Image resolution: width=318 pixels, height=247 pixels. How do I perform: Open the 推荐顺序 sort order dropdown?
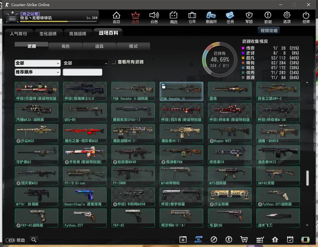tap(38, 72)
